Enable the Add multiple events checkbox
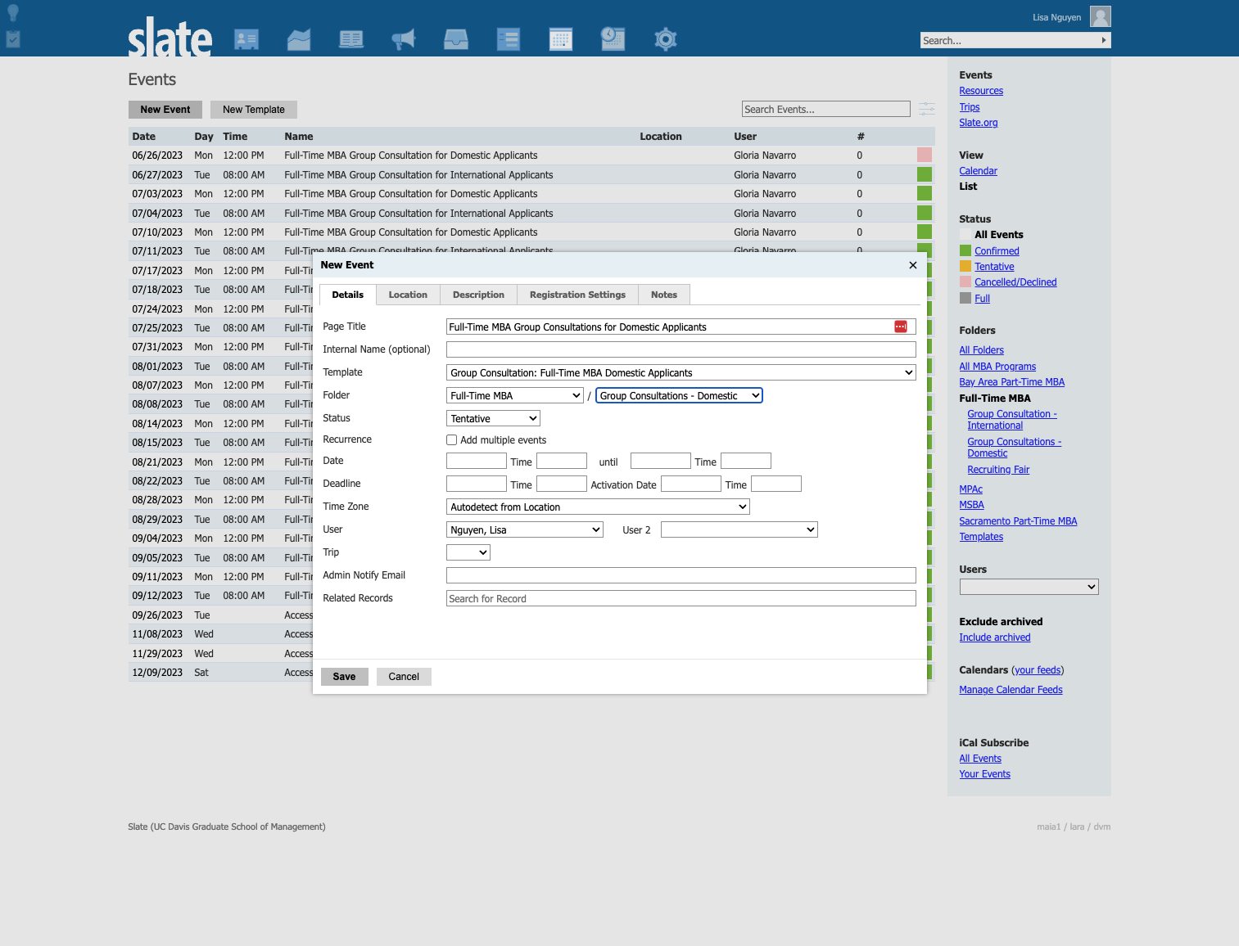The image size is (1239, 946). pyautogui.click(x=451, y=440)
